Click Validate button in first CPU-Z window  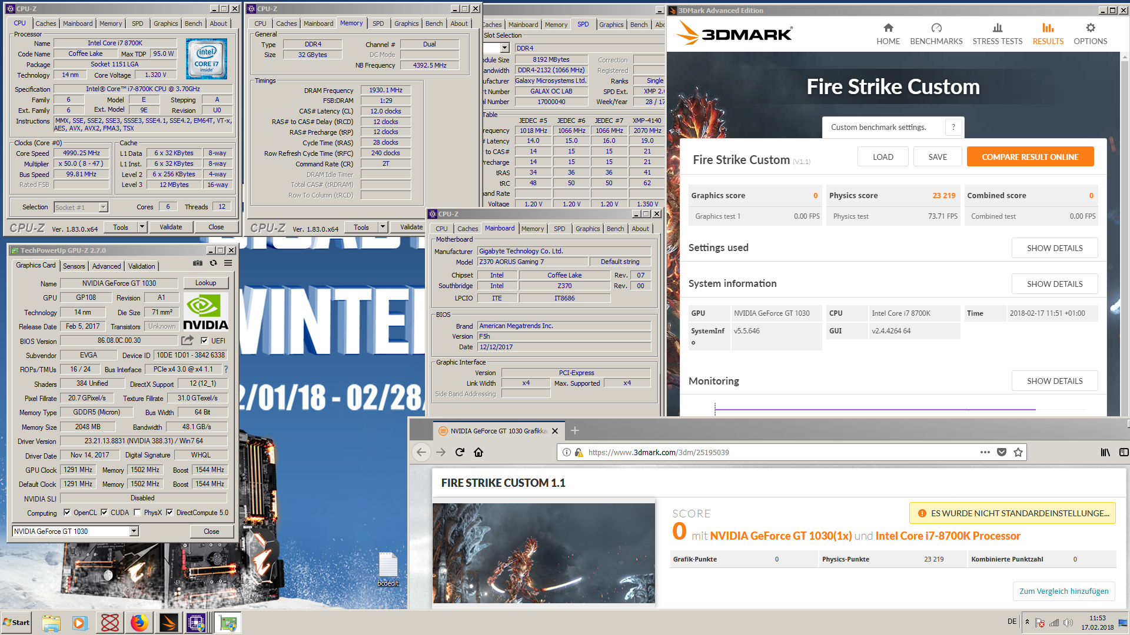[x=171, y=227]
